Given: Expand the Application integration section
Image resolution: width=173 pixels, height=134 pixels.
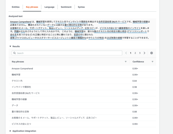Looking at the screenshot, I should pyautogui.click(x=10, y=131).
